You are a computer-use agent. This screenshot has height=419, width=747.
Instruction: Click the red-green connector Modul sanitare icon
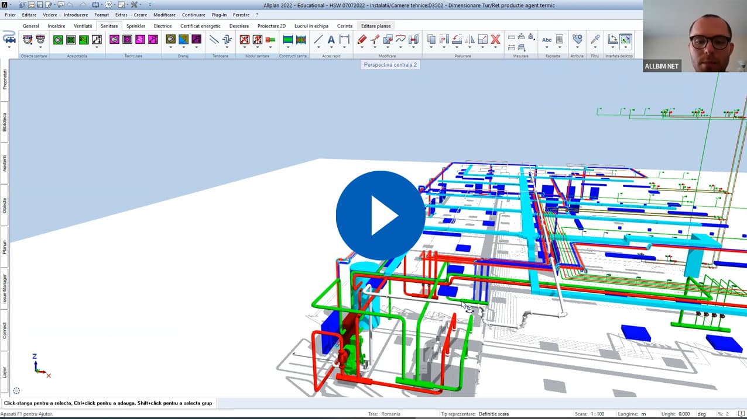270,40
